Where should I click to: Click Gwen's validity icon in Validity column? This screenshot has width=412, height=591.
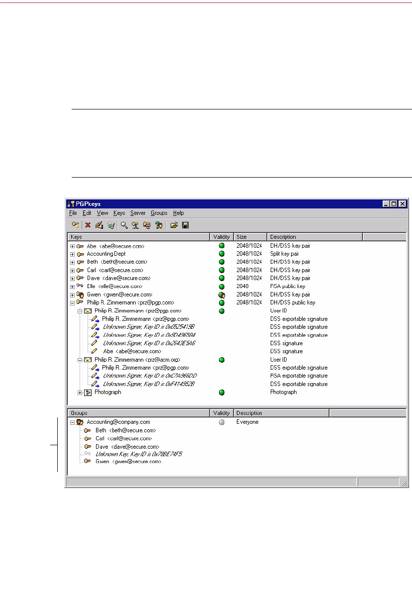point(221,295)
